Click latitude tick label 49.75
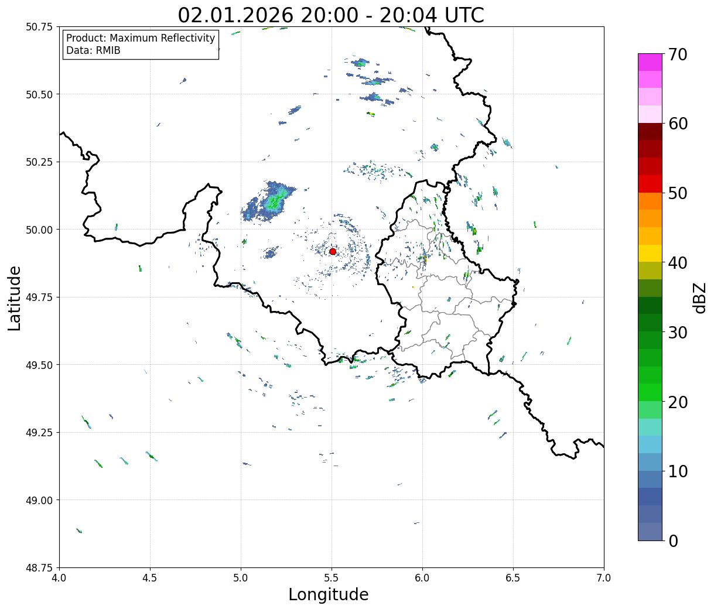Viewport: 714px width, 609px height. click(39, 297)
